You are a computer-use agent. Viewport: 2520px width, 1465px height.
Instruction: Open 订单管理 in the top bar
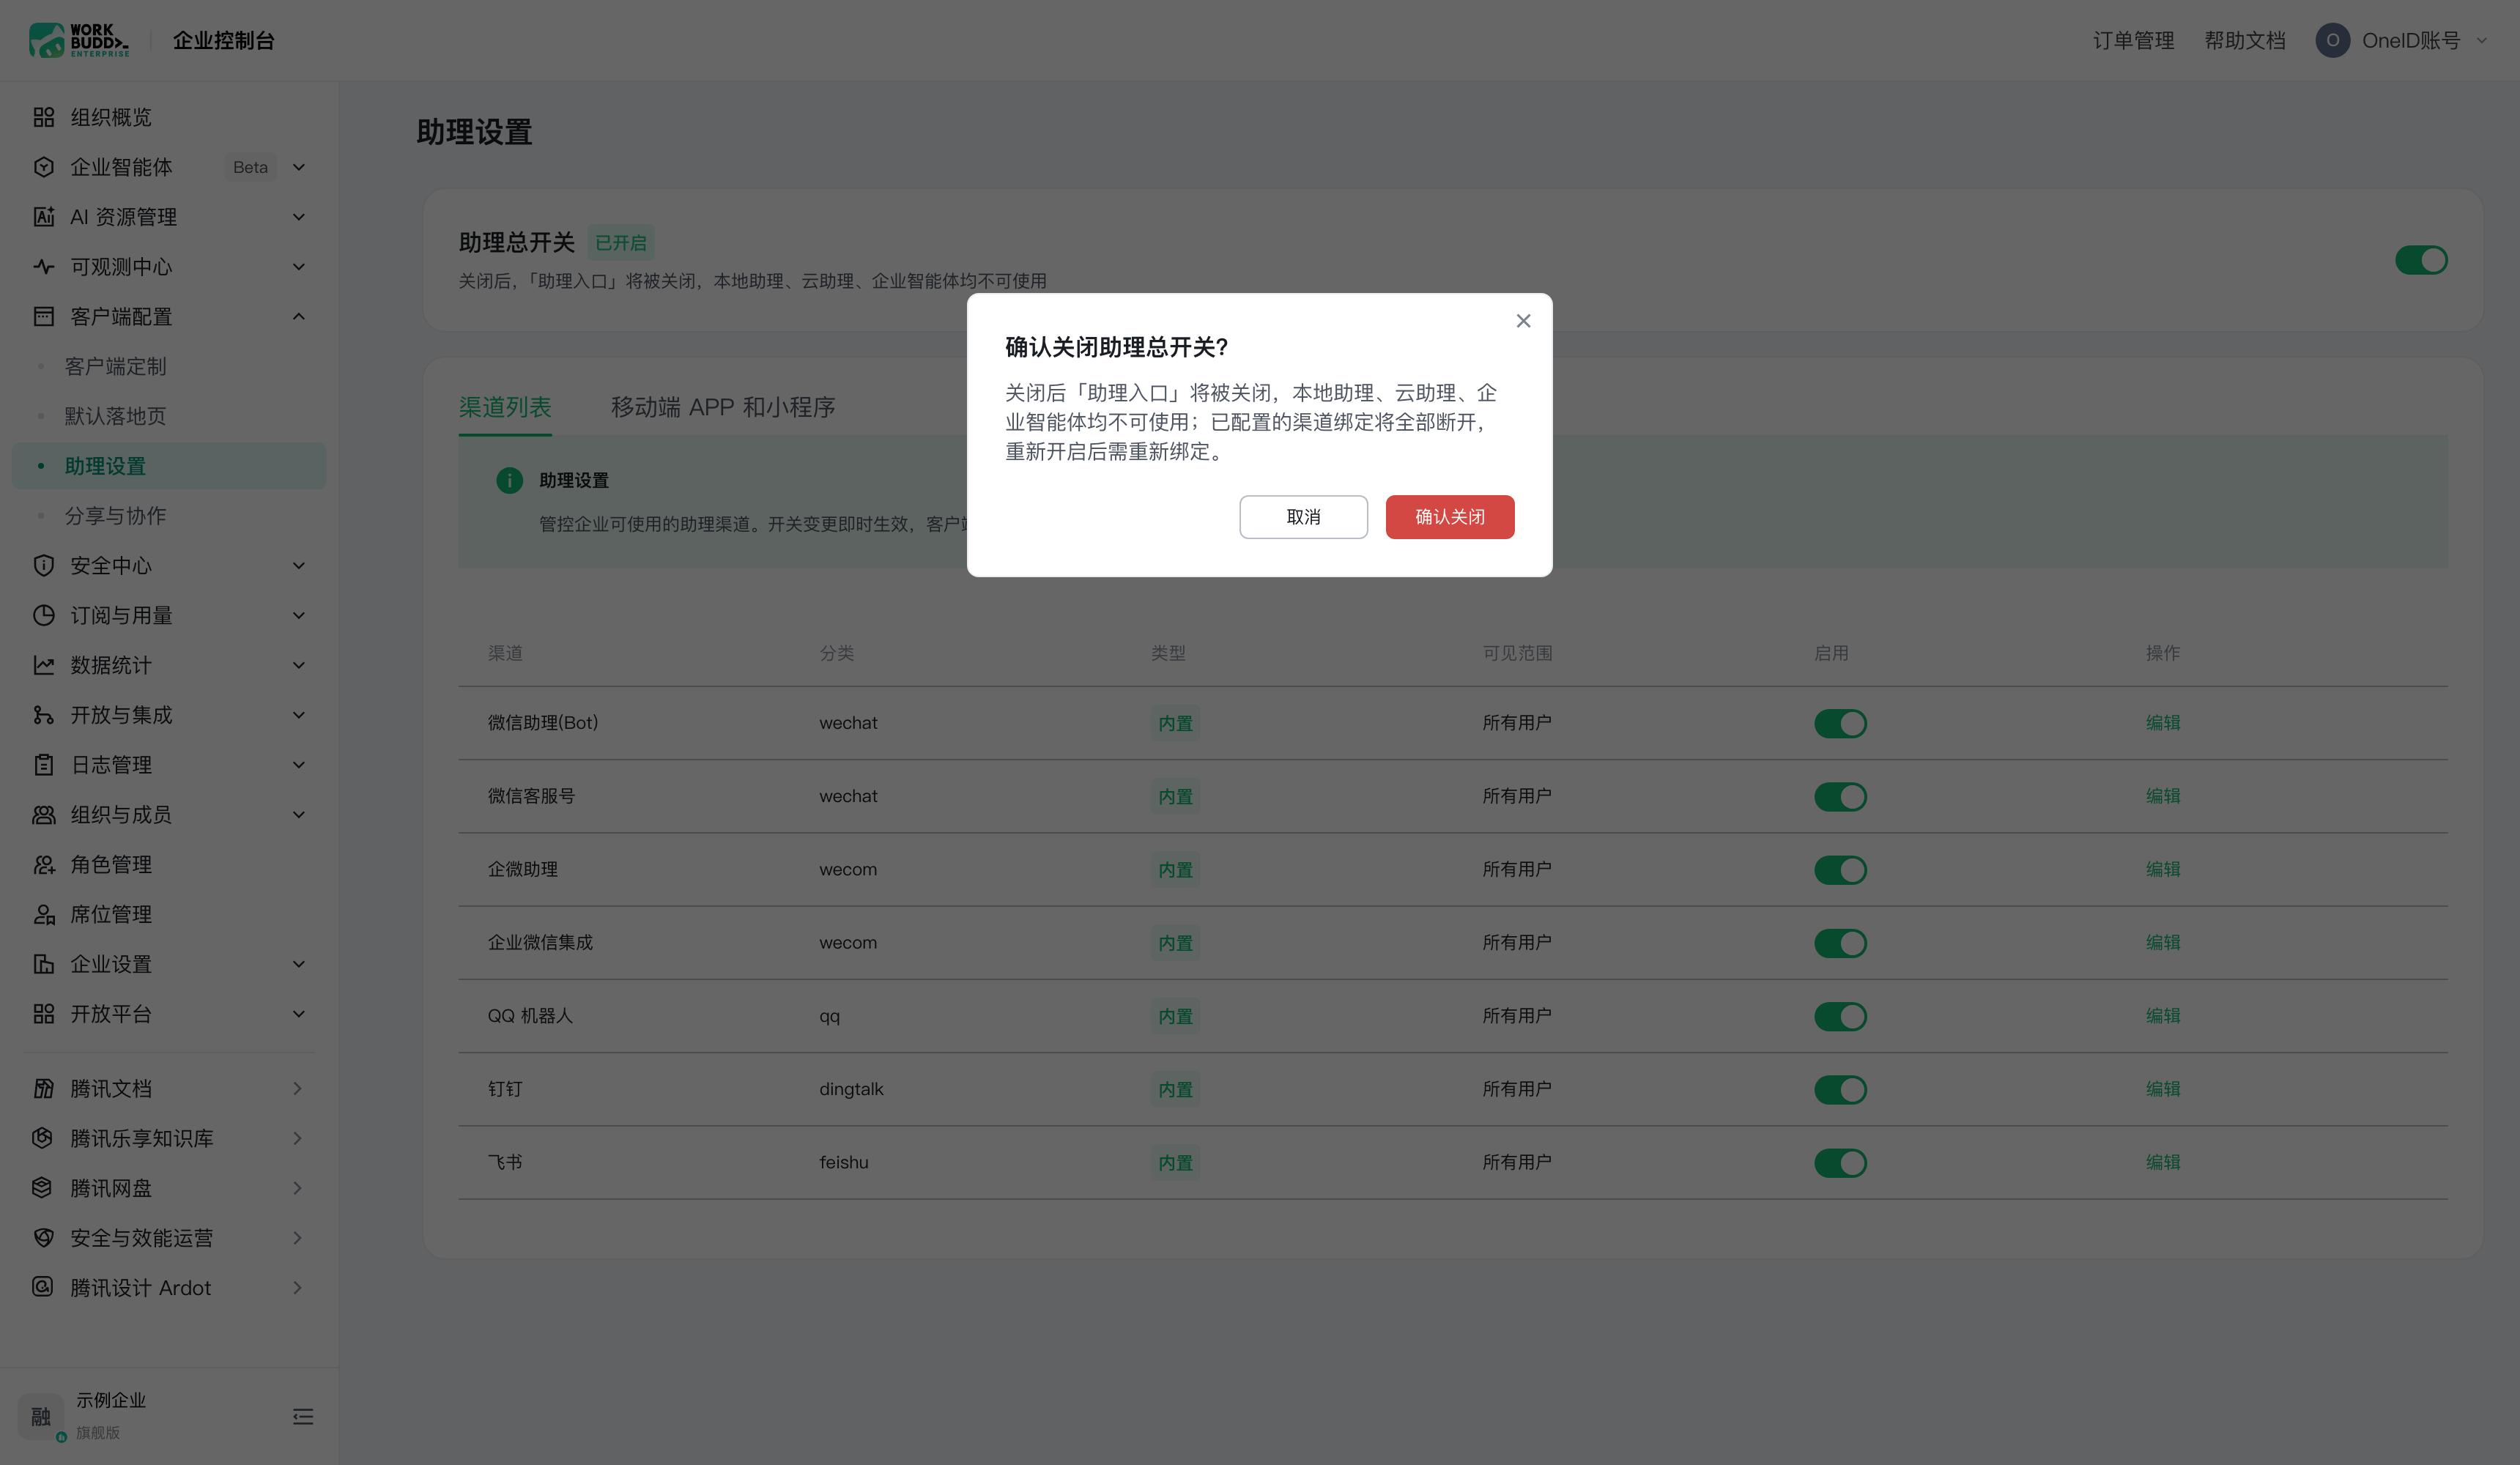tap(2134, 41)
